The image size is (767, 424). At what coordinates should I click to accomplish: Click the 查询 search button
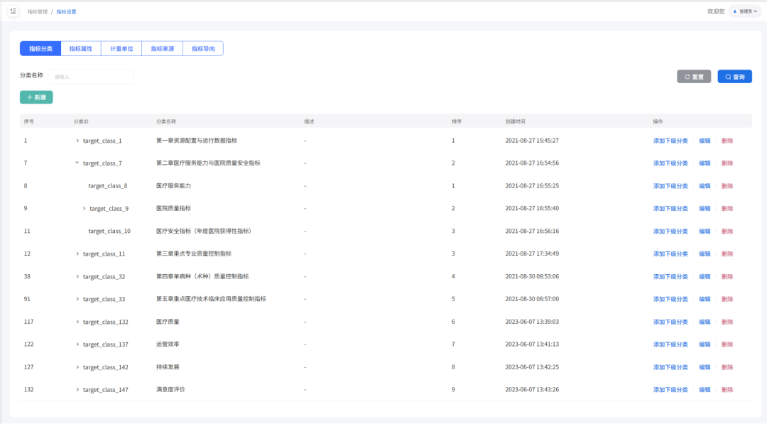click(734, 76)
